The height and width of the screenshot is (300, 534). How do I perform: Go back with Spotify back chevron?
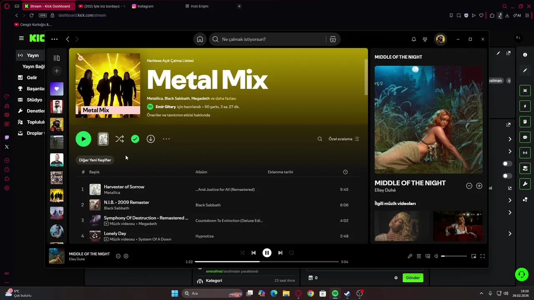pos(68,39)
